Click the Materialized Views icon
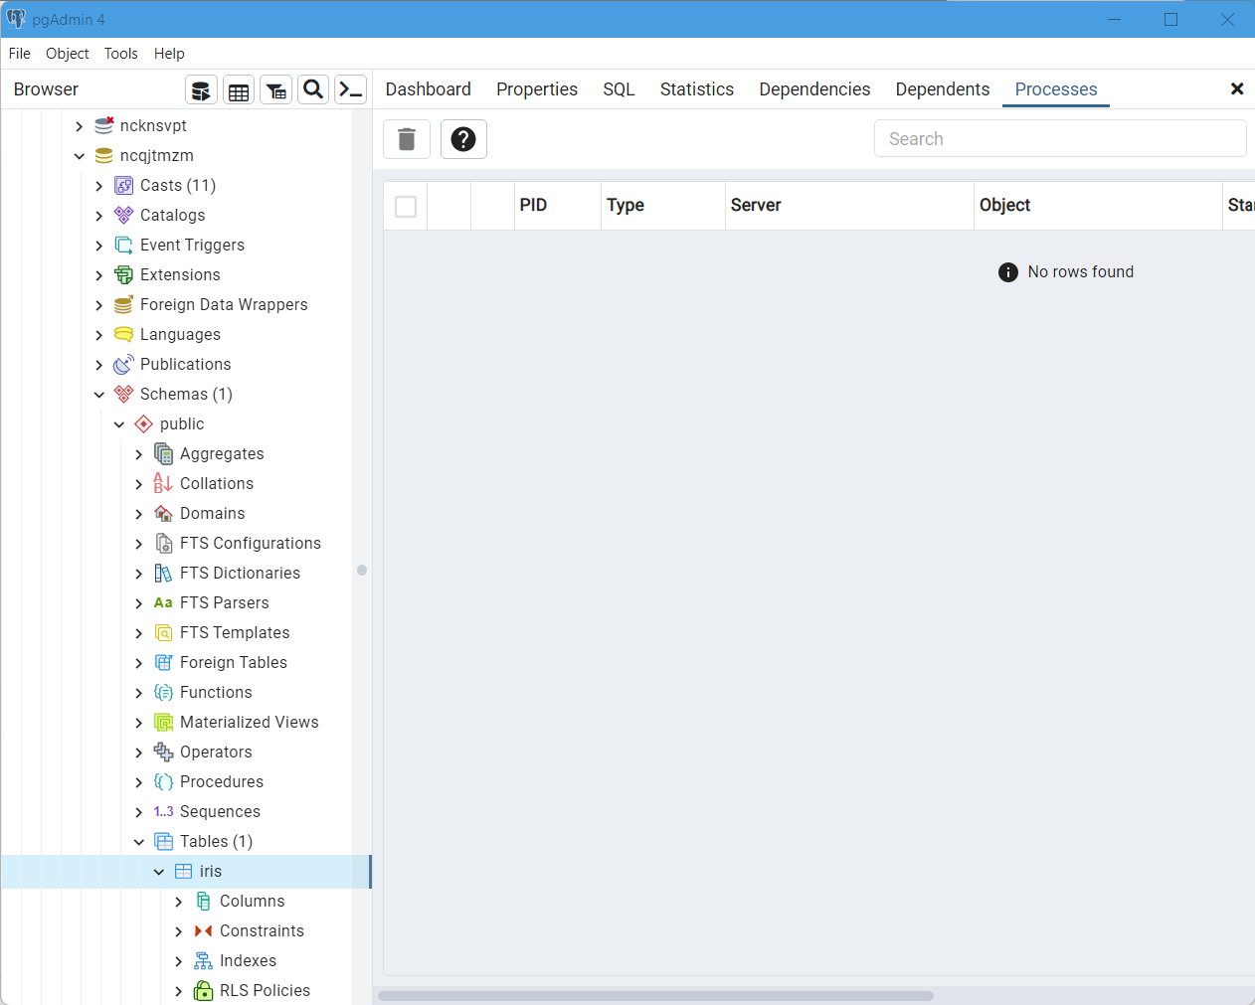This screenshot has width=1255, height=1005. [x=162, y=722]
